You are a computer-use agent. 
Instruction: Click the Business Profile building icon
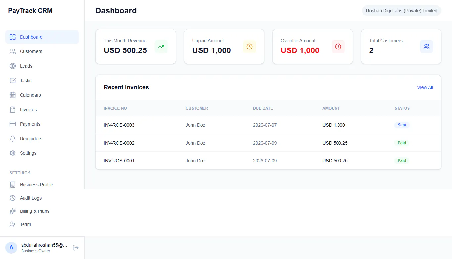13,185
